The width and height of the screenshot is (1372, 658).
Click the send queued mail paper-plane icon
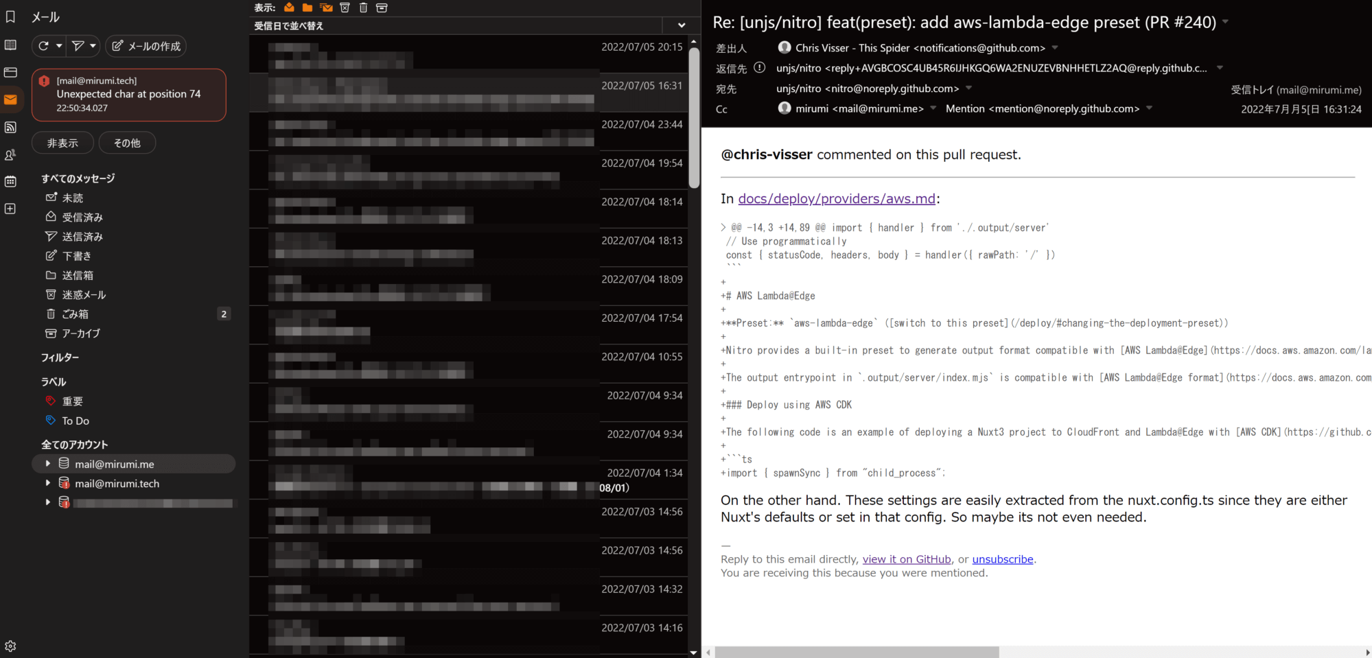click(78, 46)
